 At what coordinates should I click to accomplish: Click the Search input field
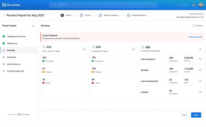tap(103, 5)
